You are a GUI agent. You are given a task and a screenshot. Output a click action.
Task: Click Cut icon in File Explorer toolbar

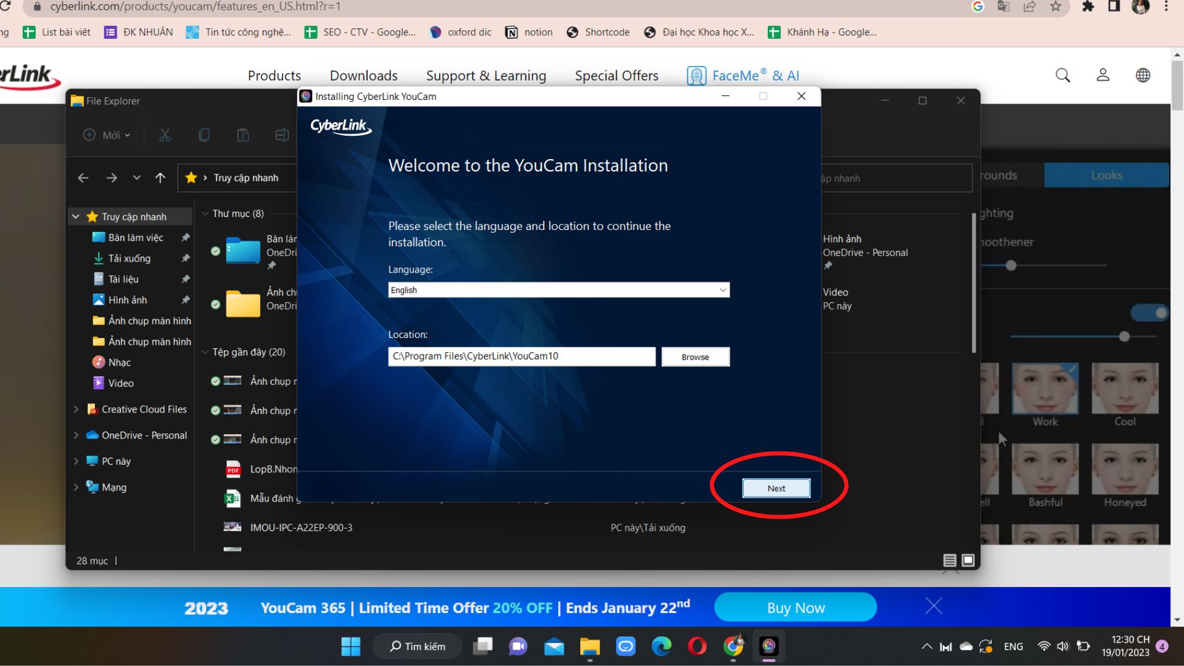[x=165, y=135]
